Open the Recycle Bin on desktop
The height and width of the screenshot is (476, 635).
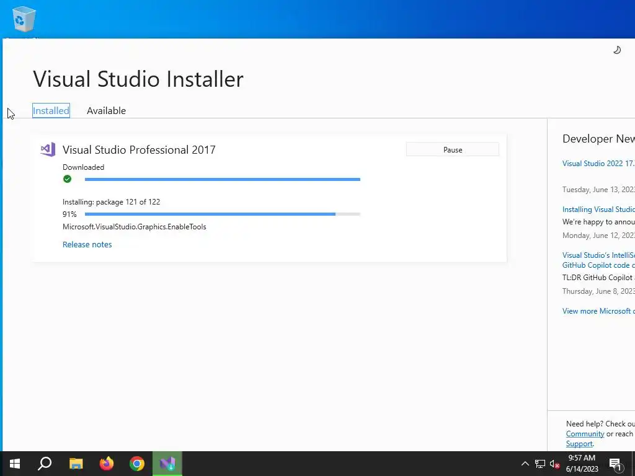click(x=24, y=19)
